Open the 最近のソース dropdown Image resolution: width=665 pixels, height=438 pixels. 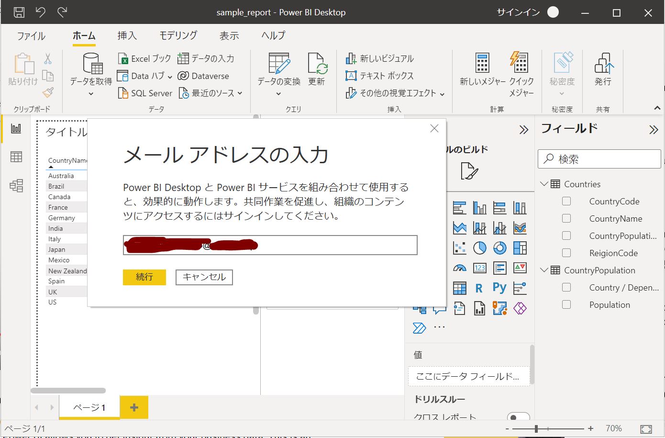240,93
